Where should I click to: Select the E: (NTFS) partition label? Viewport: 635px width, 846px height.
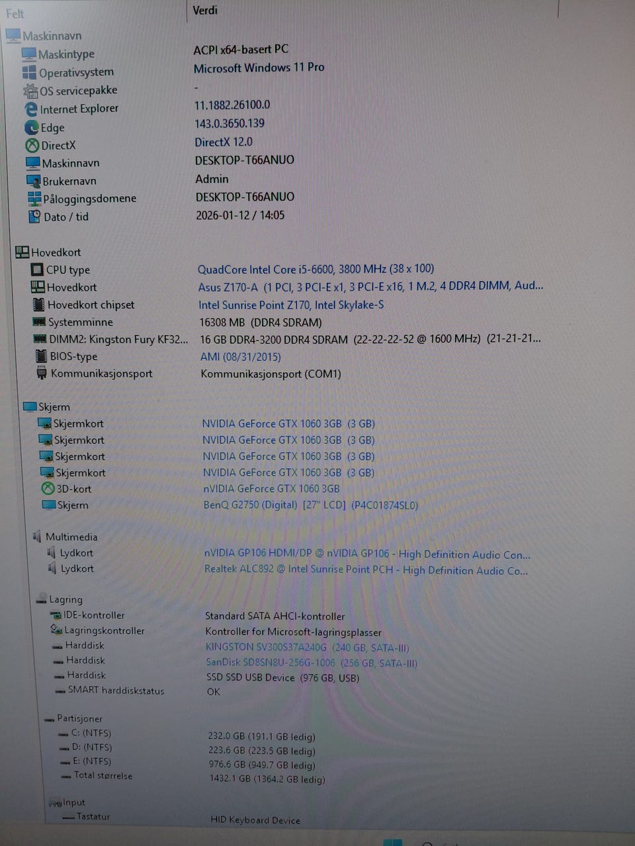point(92,761)
